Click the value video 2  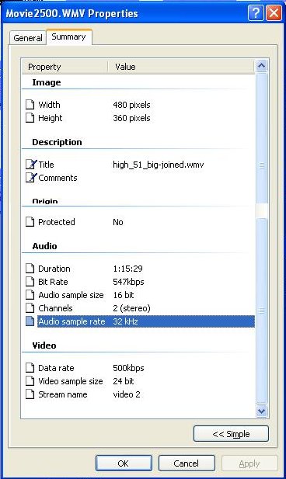pos(127,394)
